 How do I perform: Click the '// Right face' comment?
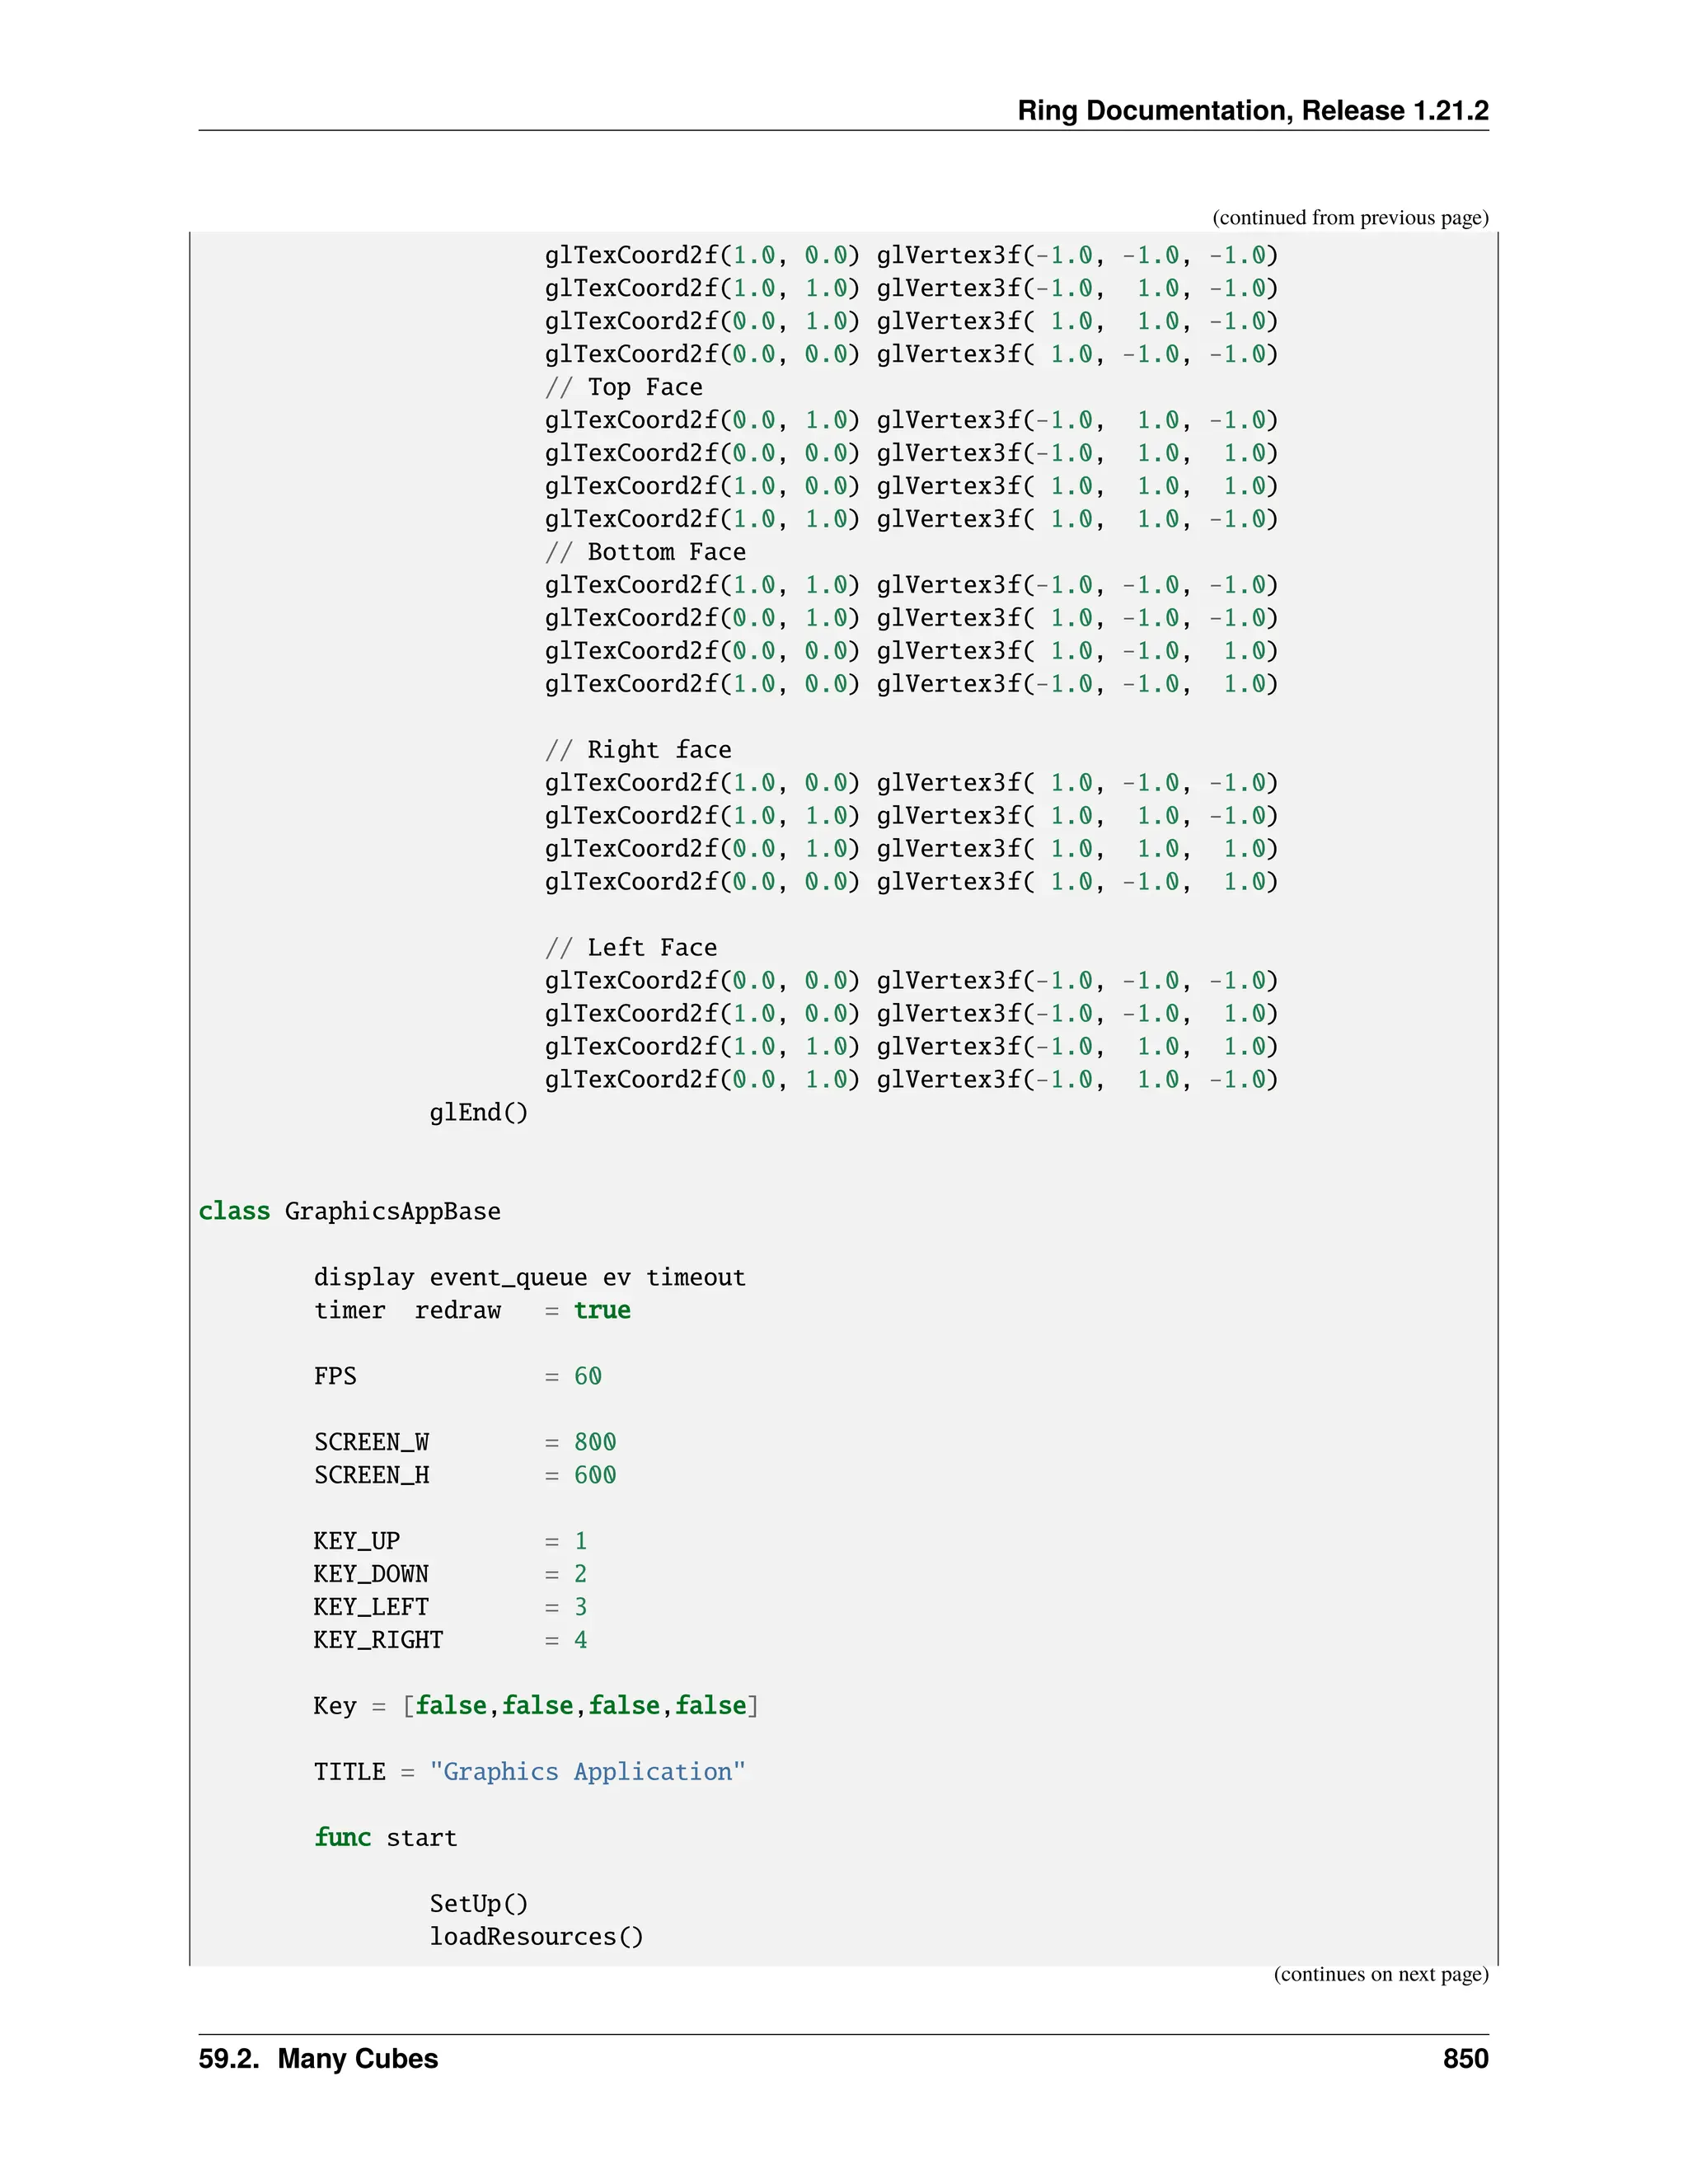point(638,750)
